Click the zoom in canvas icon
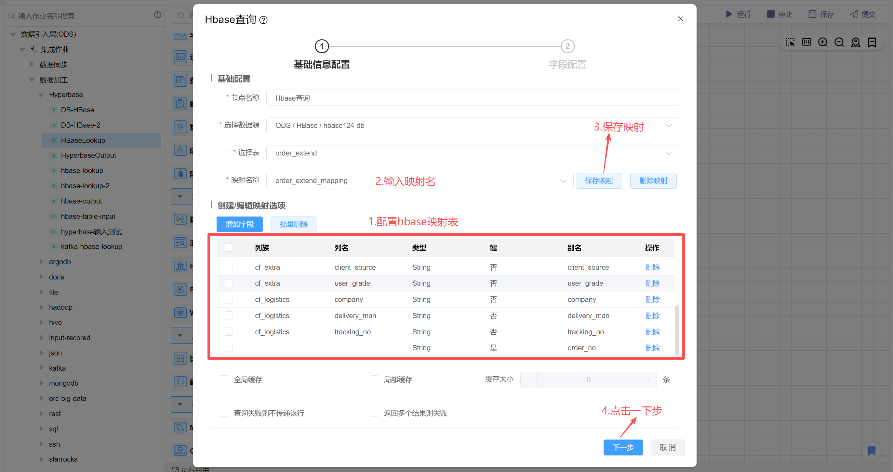893x472 pixels. click(x=822, y=42)
